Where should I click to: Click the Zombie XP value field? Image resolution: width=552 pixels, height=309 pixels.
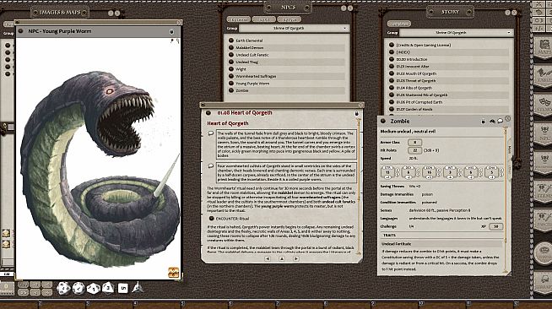495,226
